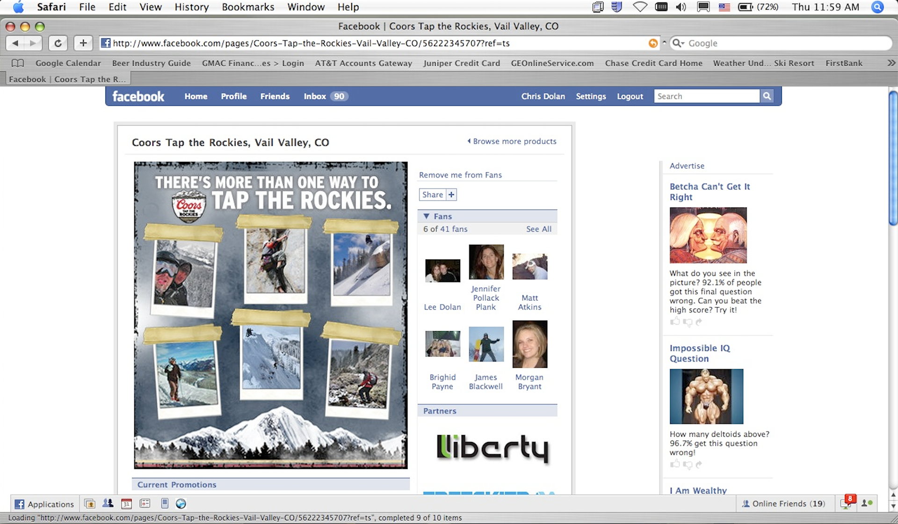
Task: Open Lee Dolan's fan profile name
Action: [x=442, y=307]
